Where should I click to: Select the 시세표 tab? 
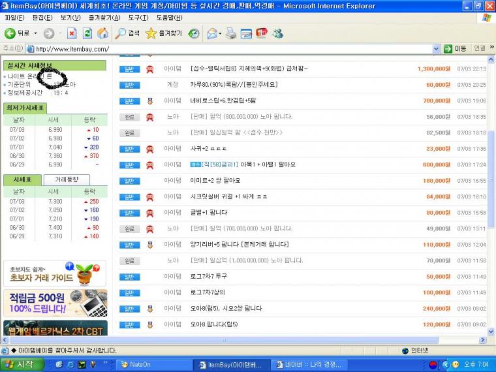(x=22, y=179)
